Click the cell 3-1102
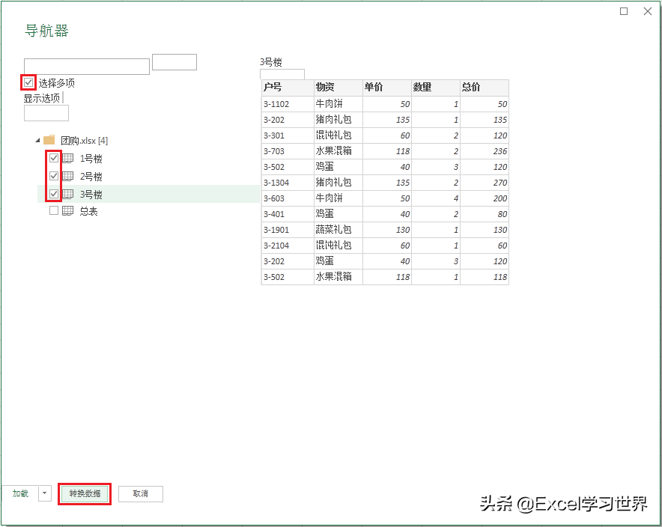Screen dimensions: 662x527 coord(288,104)
